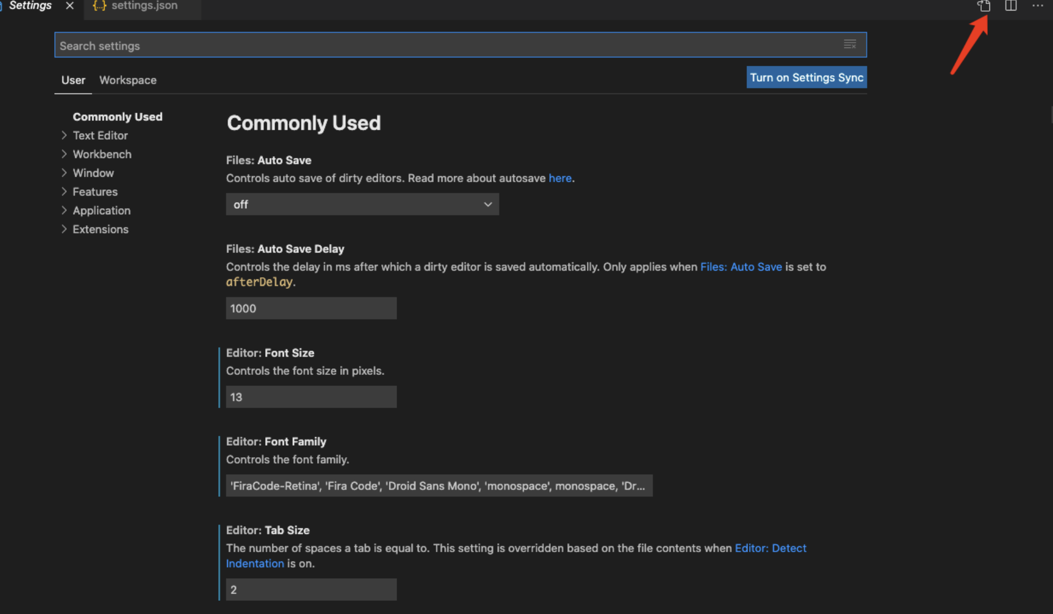Expand the Application chevron
The image size is (1053, 614).
[x=64, y=210]
